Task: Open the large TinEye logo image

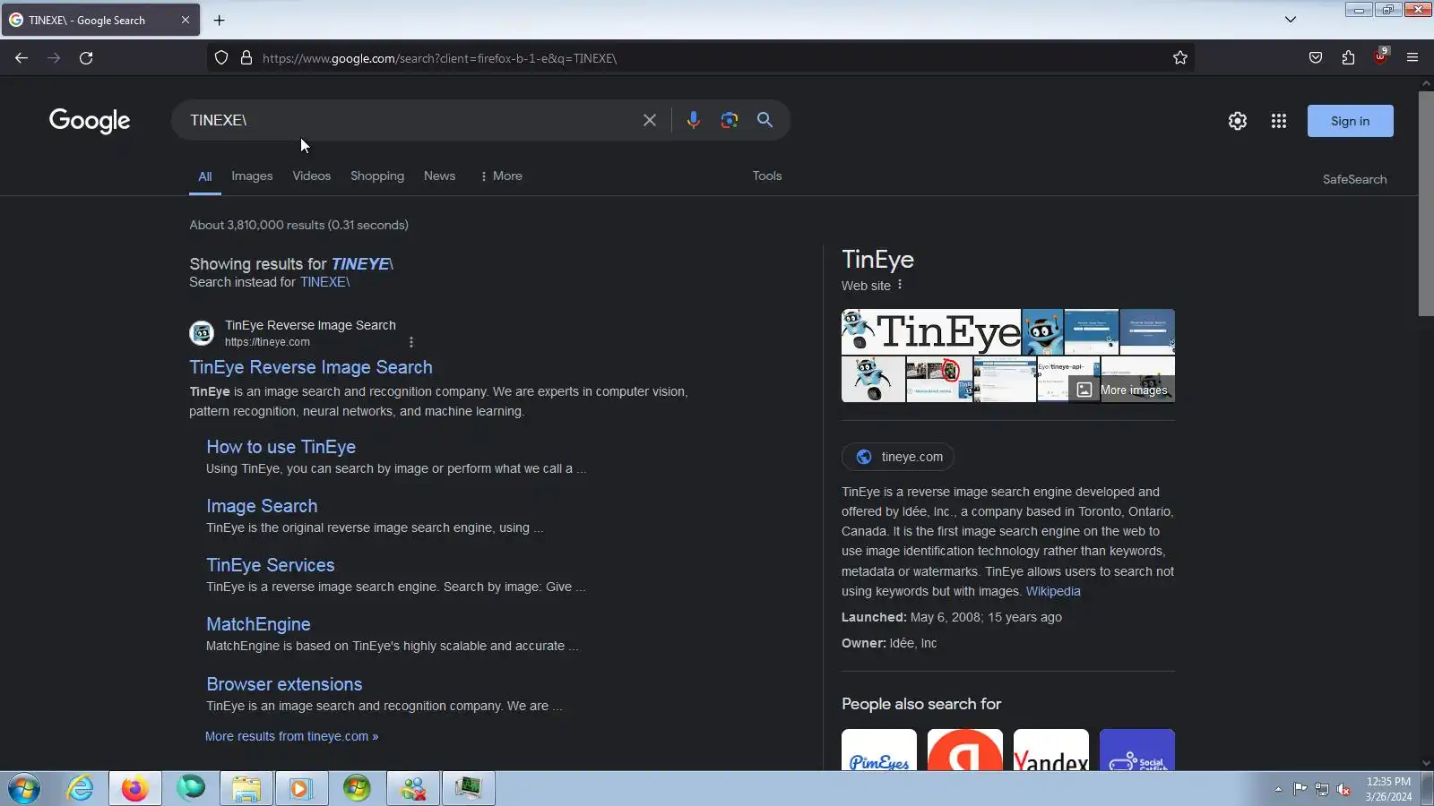Action: point(931,331)
